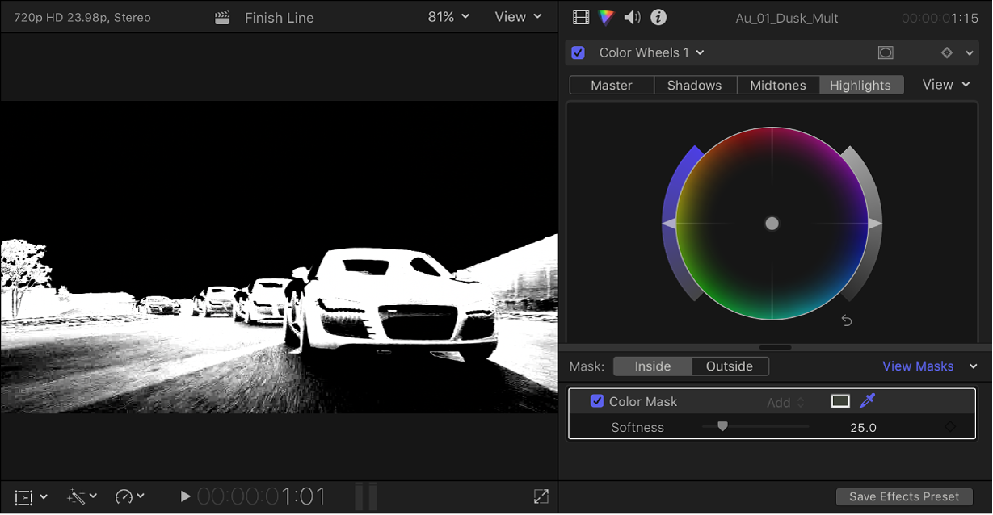Reset the Highlights color wheel
The image size is (993, 515).
click(846, 320)
